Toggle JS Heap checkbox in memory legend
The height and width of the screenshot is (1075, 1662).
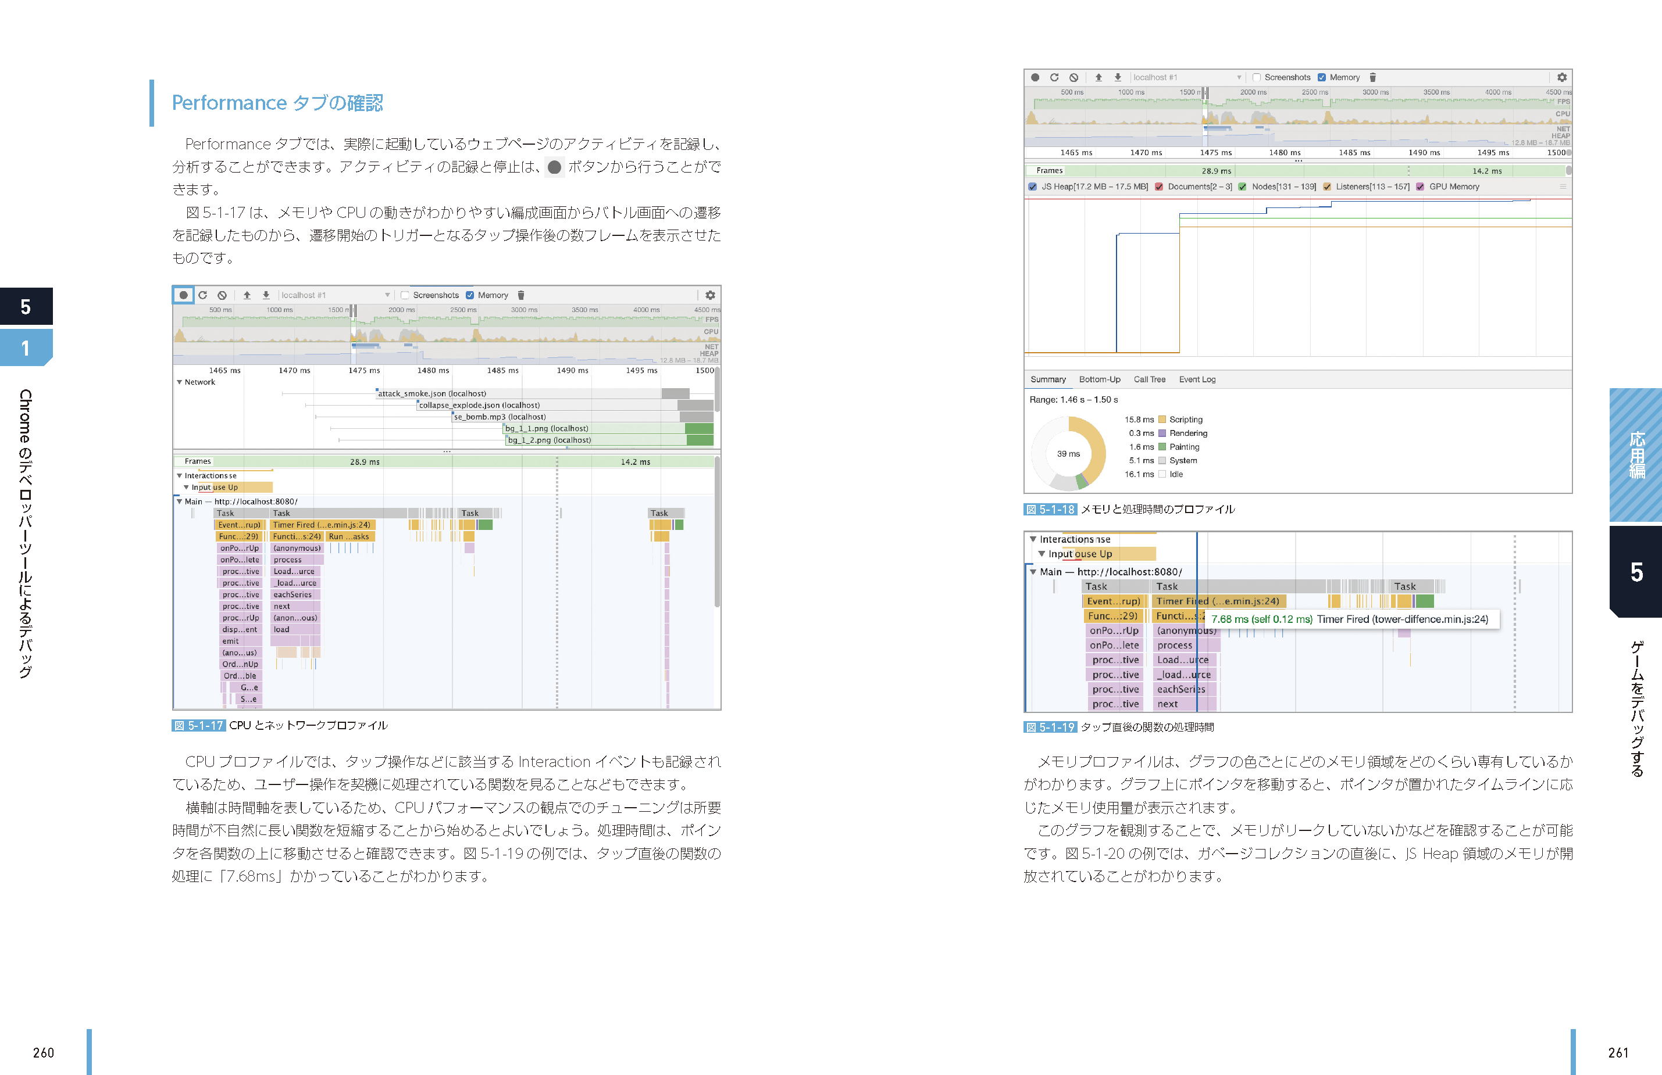1032,187
